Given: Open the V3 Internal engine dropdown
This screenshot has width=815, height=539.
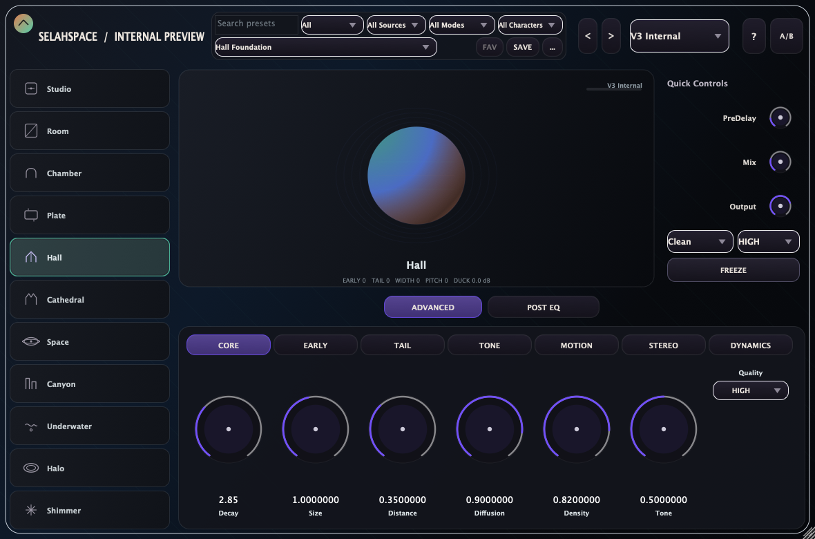Looking at the screenshot, I should click(x=680, y=36).
